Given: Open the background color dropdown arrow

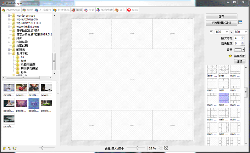Looking at the screenshot, I should click(243, 50).
